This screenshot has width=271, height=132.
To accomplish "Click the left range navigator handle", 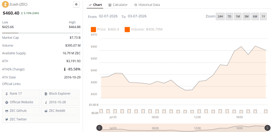I will pyautogui.click(x=99, y=128).
